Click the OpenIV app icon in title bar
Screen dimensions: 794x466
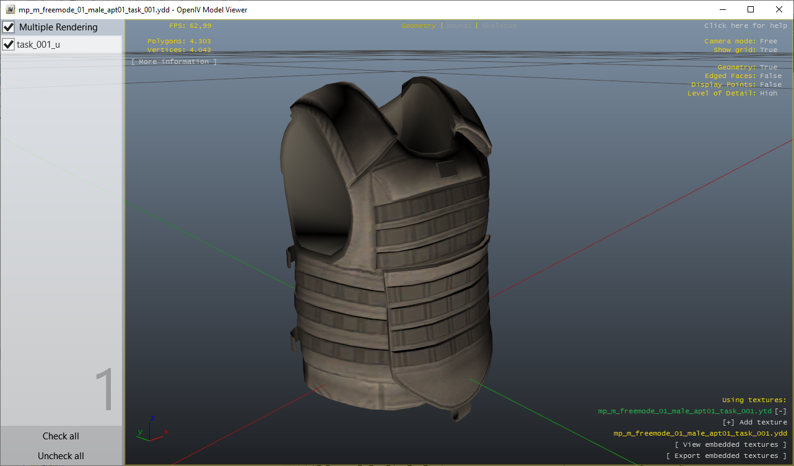(10, 9)
